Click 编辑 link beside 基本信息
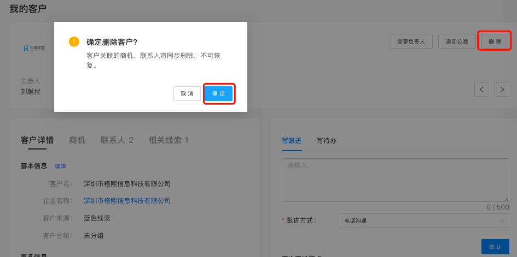Screen dimensions: 517x257 click(60, 166)
